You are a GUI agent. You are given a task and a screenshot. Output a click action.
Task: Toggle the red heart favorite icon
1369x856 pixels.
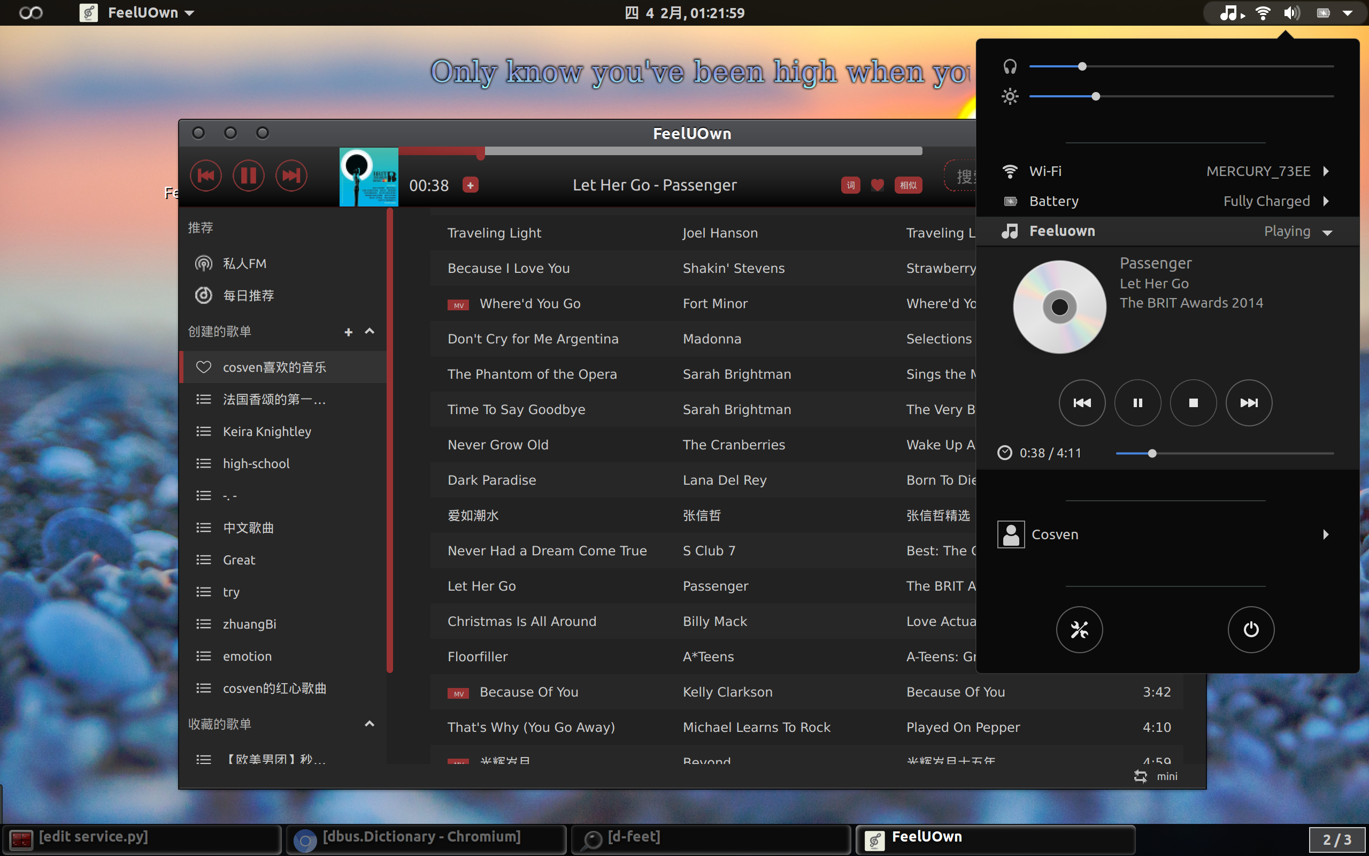coord(878,185)
